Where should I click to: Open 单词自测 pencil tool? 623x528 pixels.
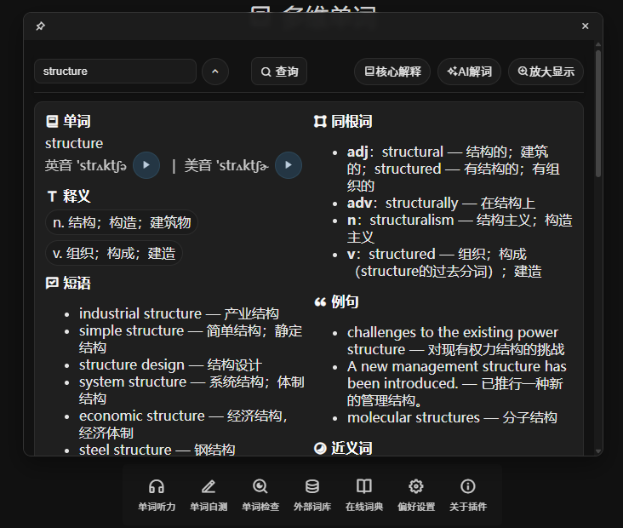209,495
